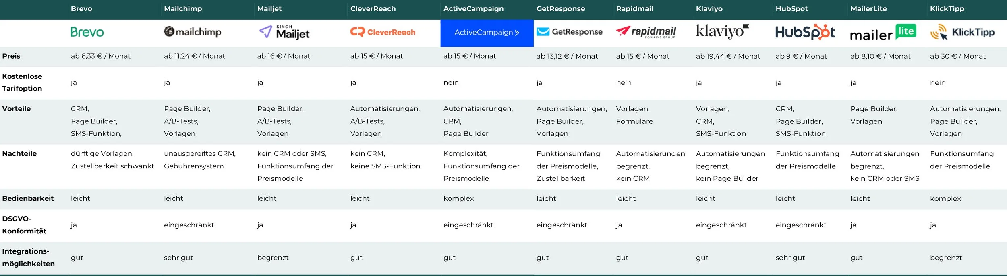Screen dimensions: 1007x276
Task: Click Mailchimp's 'sehr gut' integrations cell
Action: tap(178, 258)
